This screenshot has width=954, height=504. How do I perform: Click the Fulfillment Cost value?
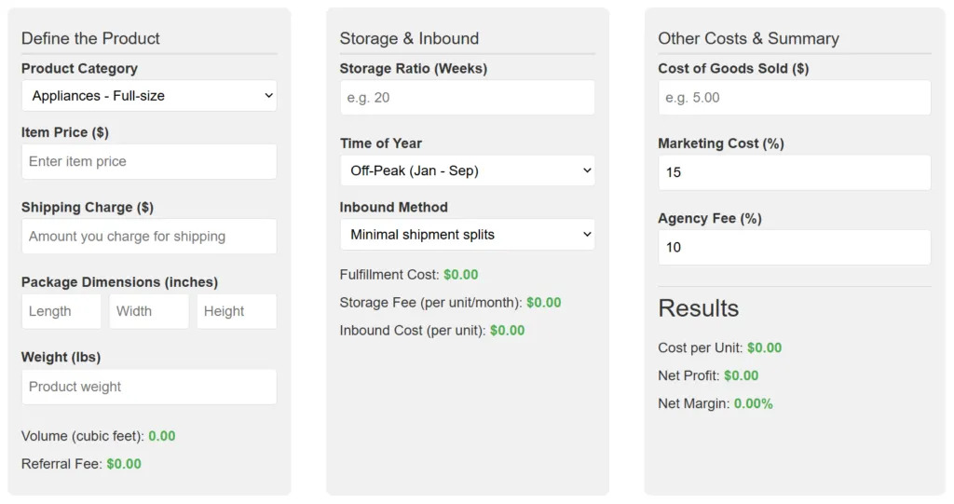click(460, 275)
